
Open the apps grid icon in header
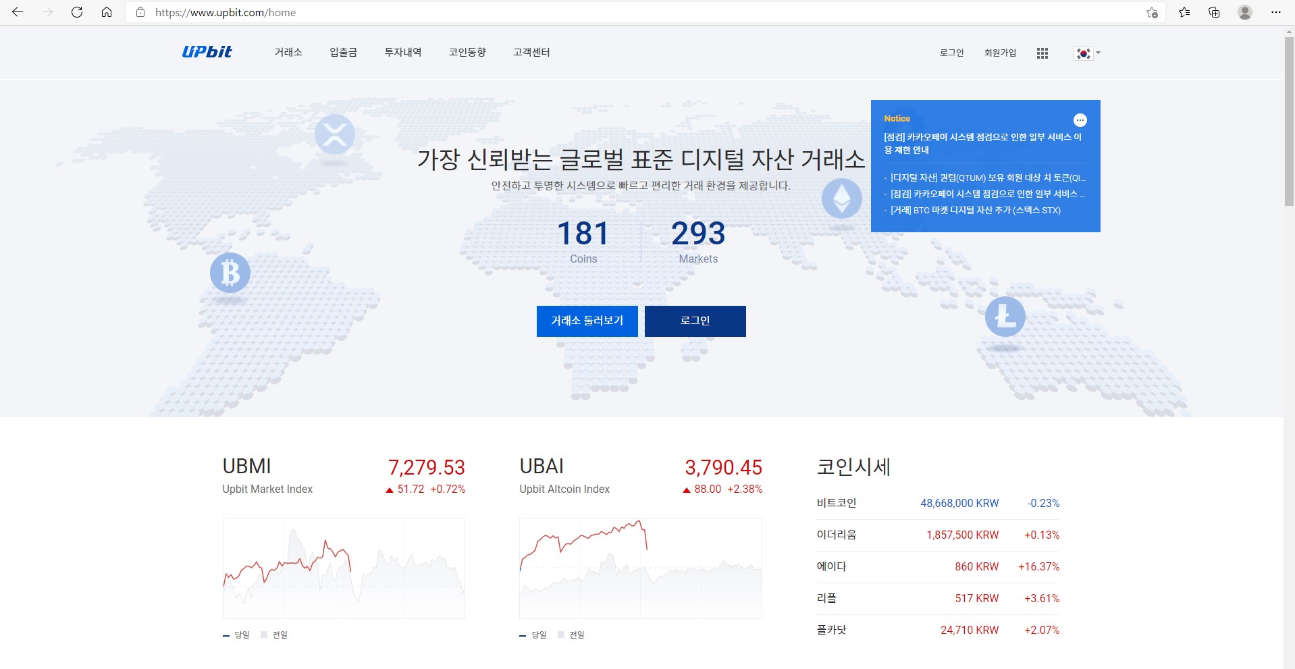pyautogui.click(x=1042, y=53)
